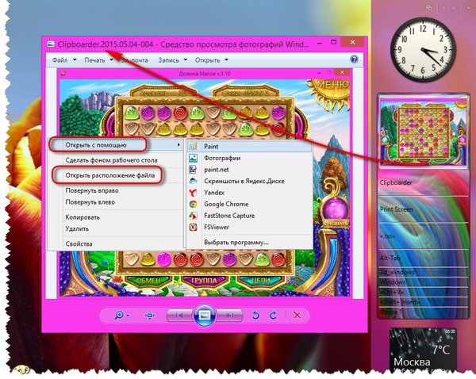Select the «.txt» clipboard entry
Screen dimensions: 476x379
click(x=423, y=236)
